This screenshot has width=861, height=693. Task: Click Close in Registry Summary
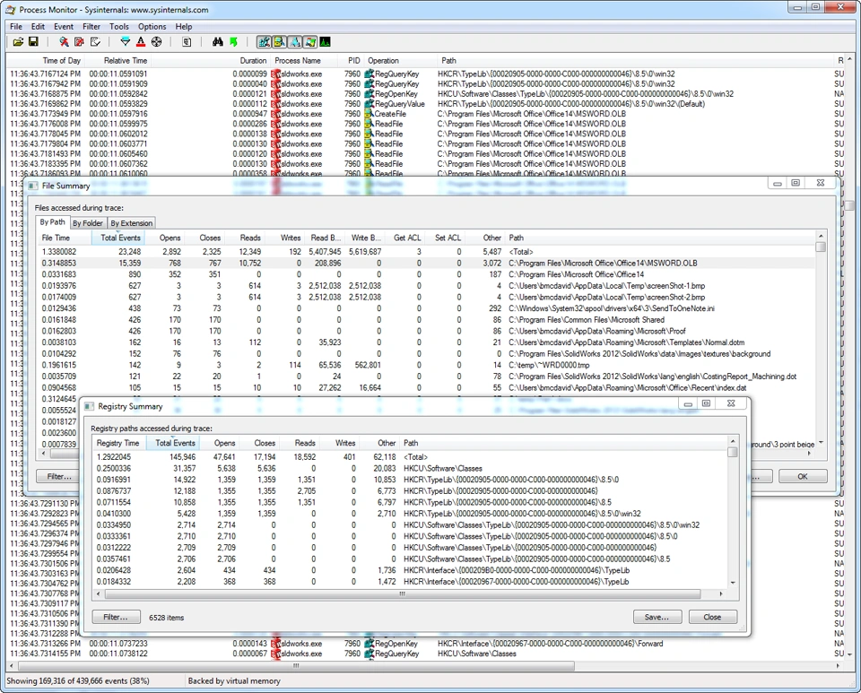point(712,618)
